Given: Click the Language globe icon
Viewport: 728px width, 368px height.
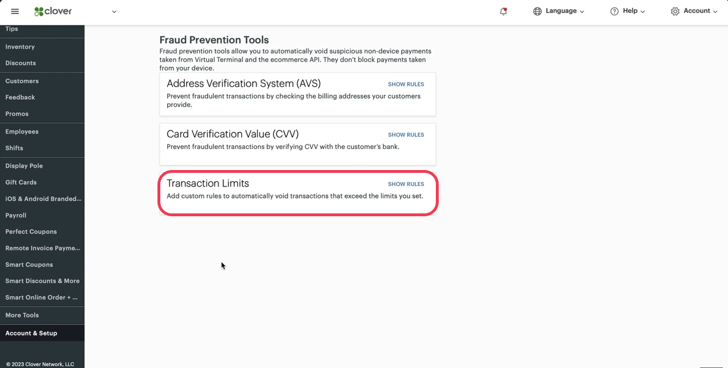Looking at the screenshot, I should tap(537, 11).
